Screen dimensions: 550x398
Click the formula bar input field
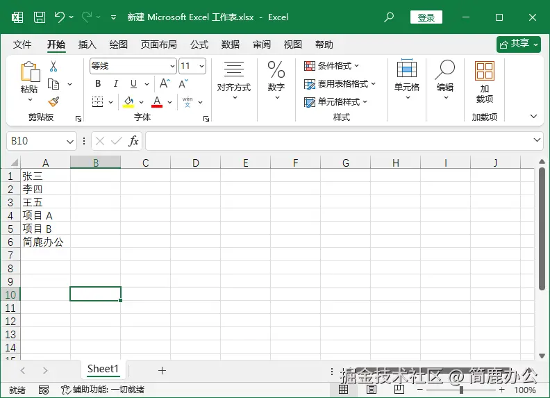pyautogui.click(x=339, y=141)
